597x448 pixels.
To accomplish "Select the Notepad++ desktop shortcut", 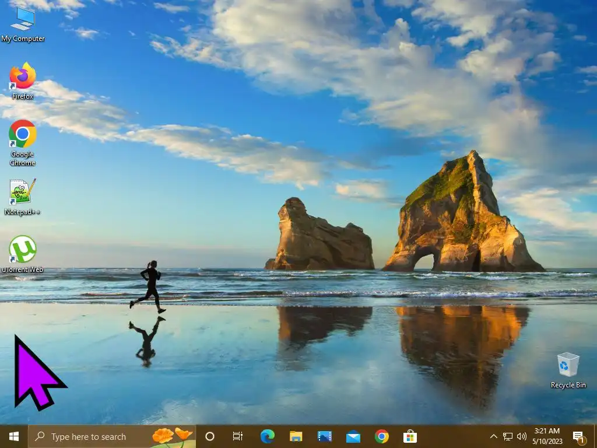I will point(23,197).
